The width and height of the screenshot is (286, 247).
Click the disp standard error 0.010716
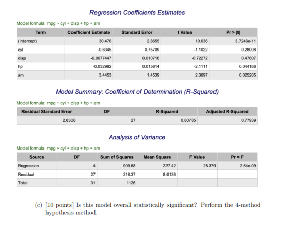coord(151,58)
